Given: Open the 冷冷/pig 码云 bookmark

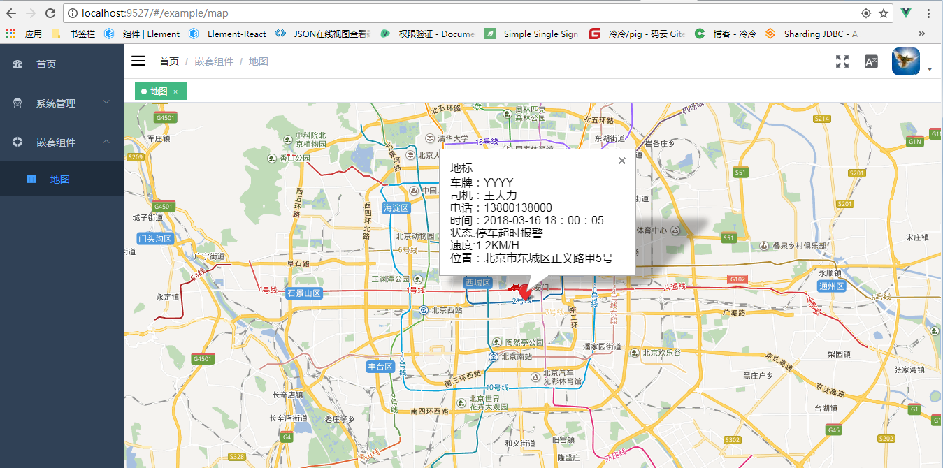Looking at the screenshot, I should pyautogui.click(x=637, y=34).
